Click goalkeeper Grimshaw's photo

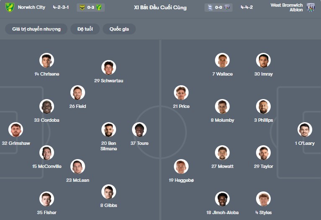pyautogui.click(x=16, y=130)
